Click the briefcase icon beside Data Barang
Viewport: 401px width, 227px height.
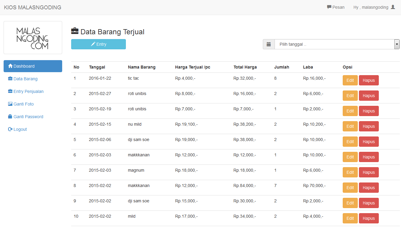(10, 79)
